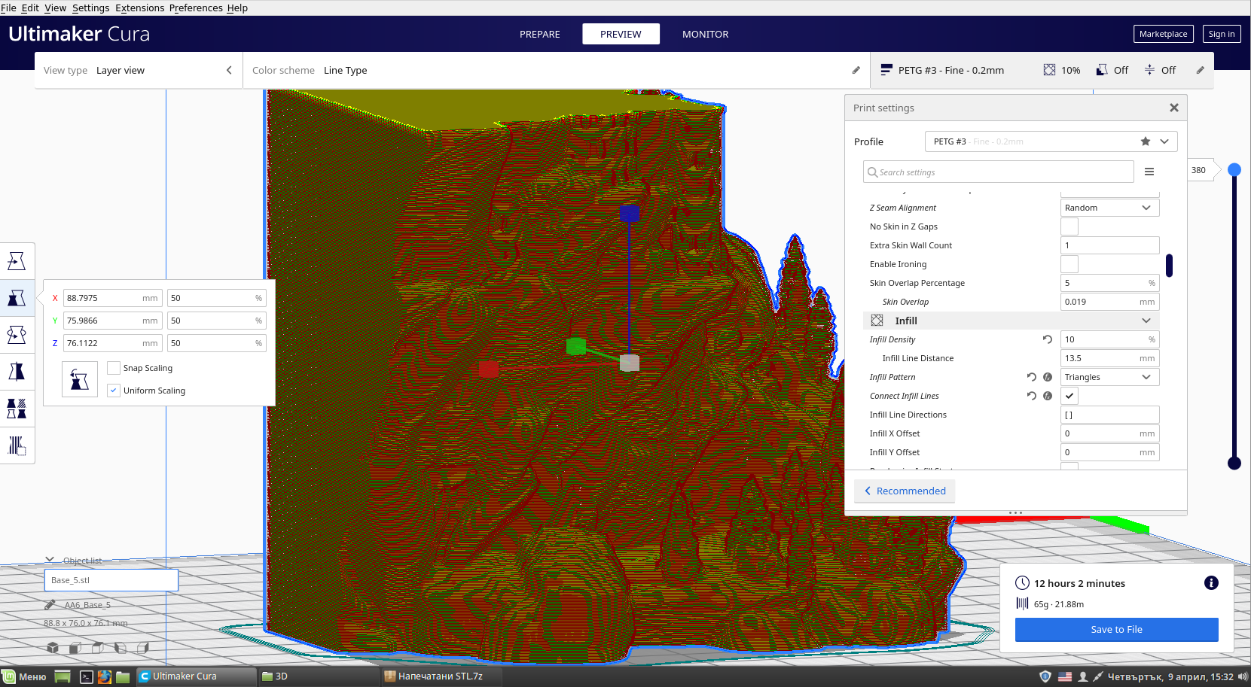Enable Snap Scaling checkbox
This screenshot has width=1251, height=687.
[114, 368]
